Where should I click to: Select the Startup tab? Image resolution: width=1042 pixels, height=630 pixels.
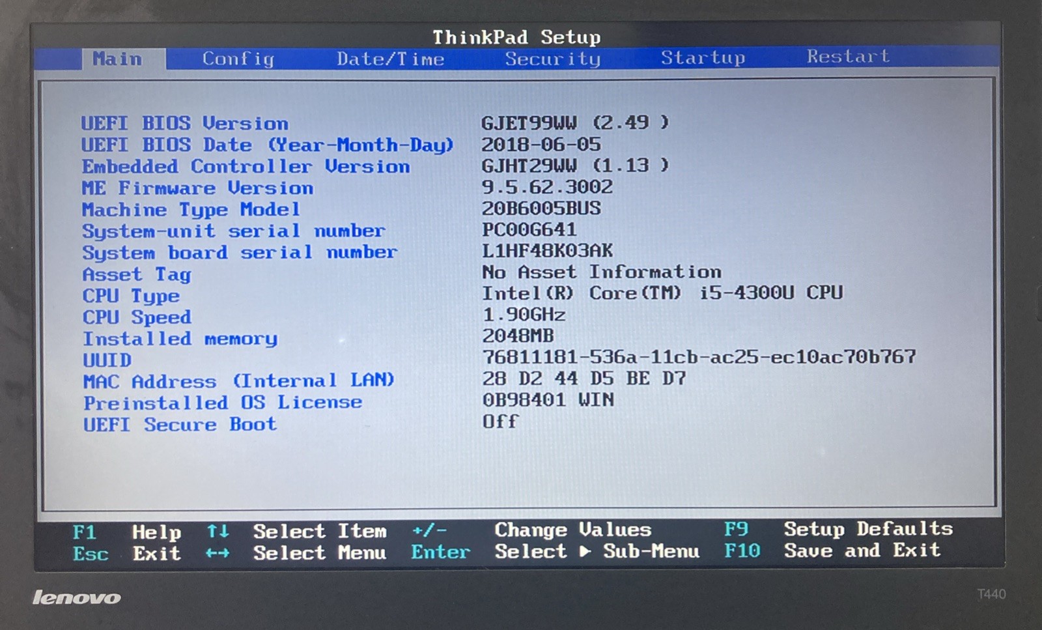tap(703, 57)
